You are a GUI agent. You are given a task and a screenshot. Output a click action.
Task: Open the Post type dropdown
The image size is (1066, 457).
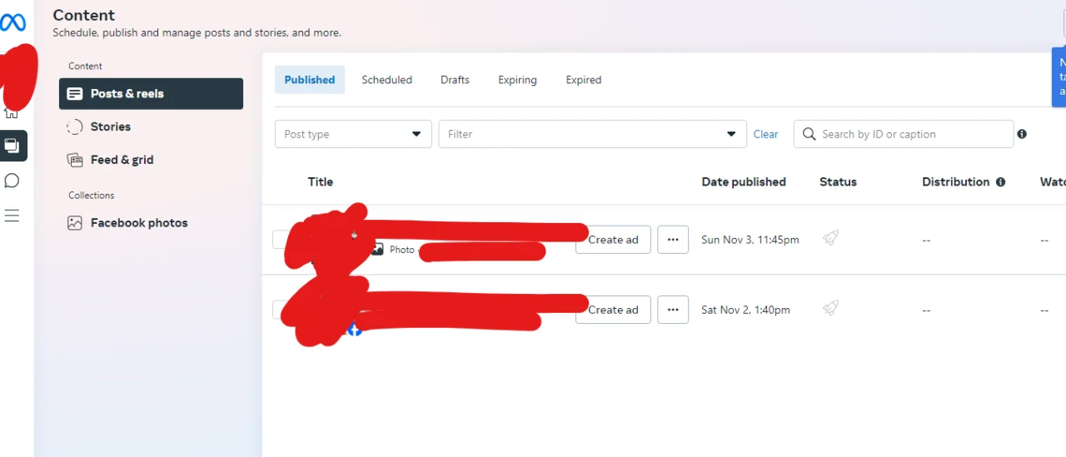353,134
